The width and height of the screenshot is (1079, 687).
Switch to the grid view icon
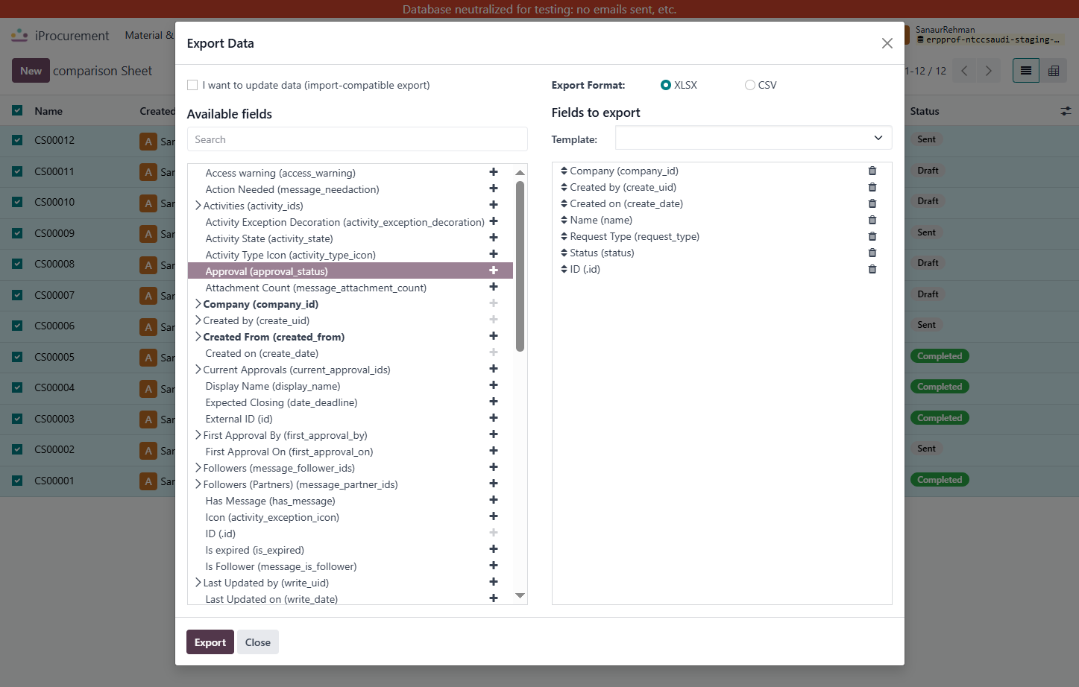[x=1054, y=71]
